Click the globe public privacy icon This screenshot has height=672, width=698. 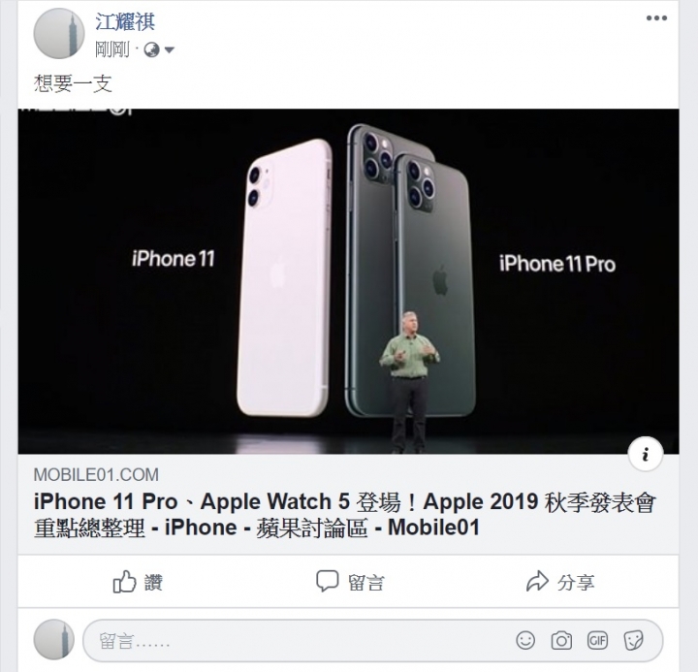coord(152,49)
